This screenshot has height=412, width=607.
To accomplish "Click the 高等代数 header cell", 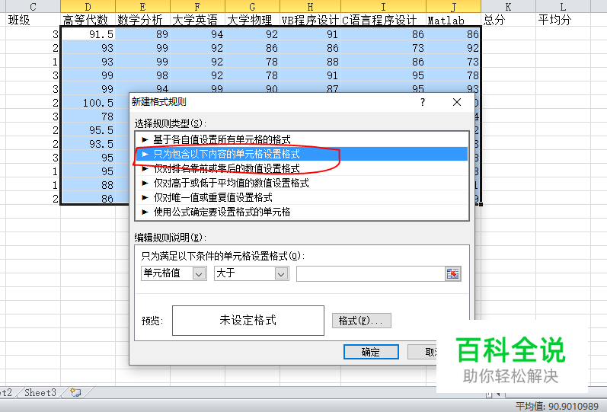I will click(88, 20).
